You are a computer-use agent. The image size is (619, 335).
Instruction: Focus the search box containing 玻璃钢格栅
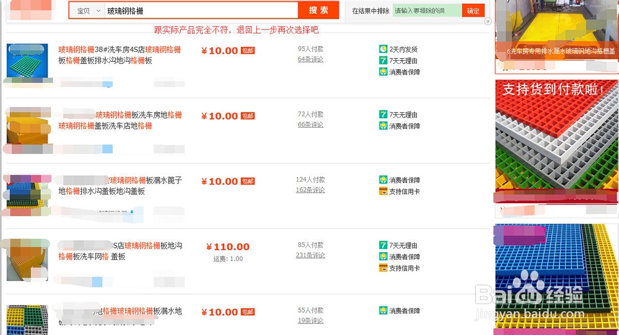click(201, 11)
